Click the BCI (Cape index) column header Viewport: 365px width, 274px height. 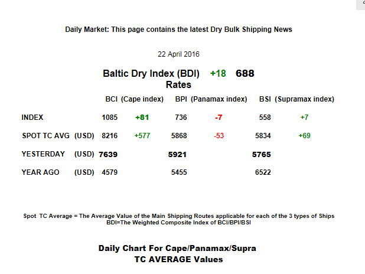click(134, 99)
